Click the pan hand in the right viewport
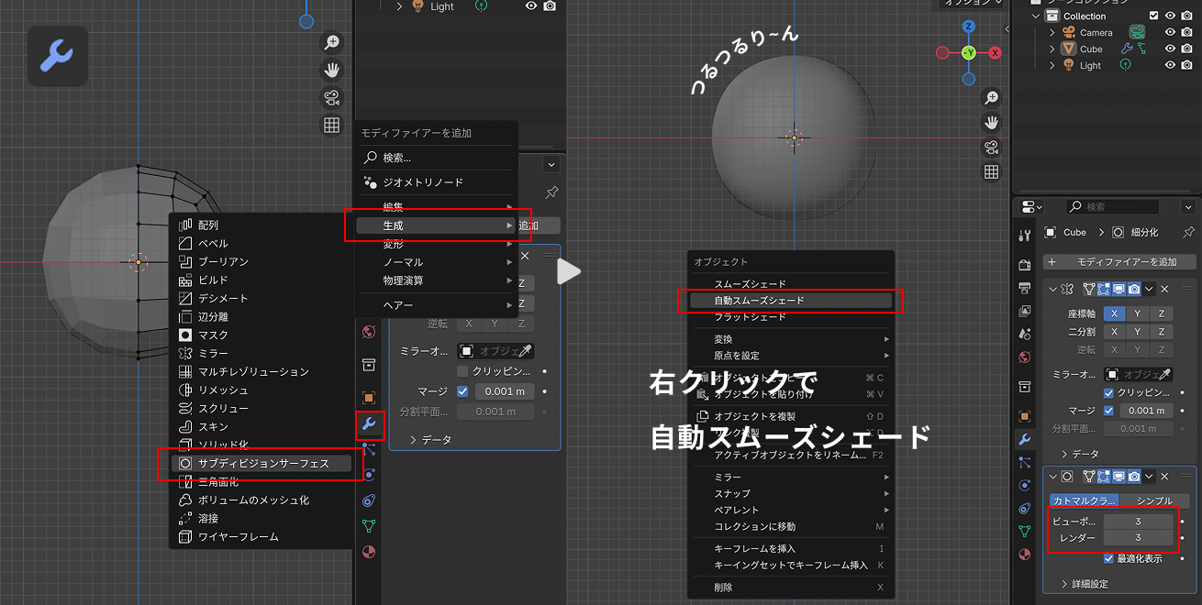 click(x=991, y=122)
